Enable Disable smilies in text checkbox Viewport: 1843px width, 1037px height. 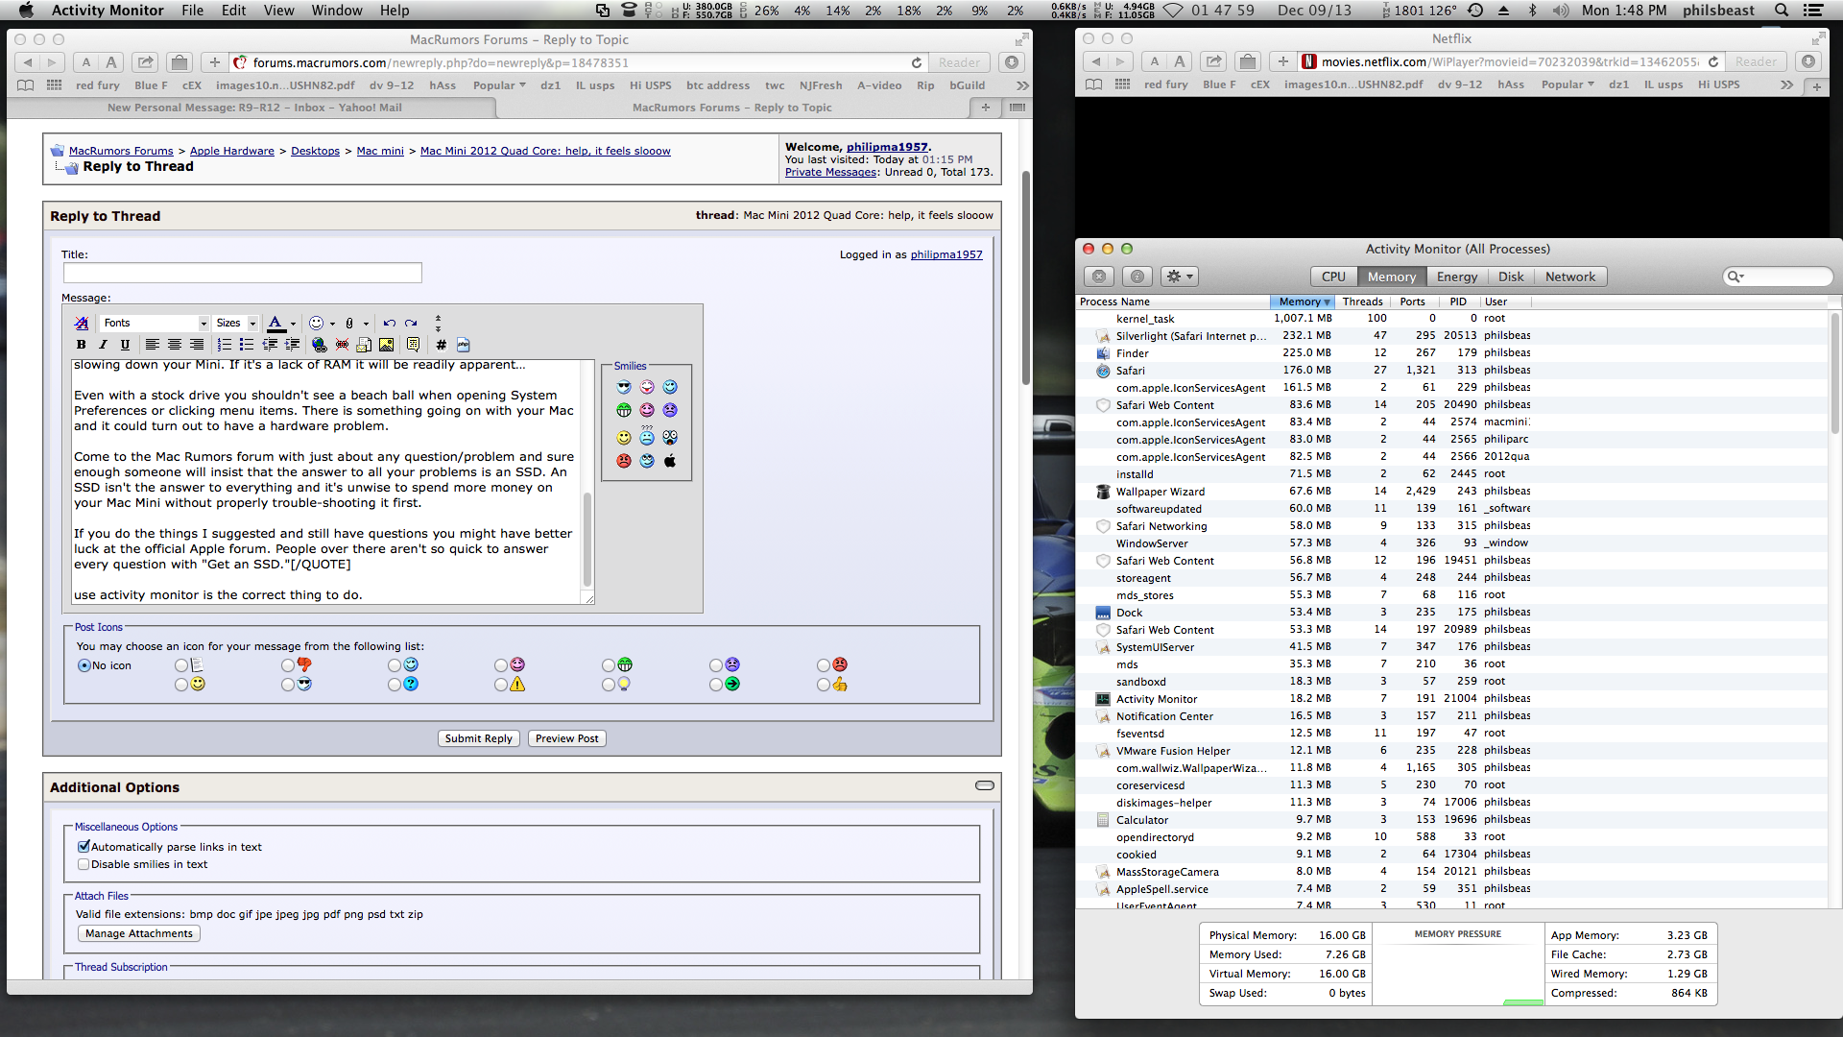tap(84, 864)
